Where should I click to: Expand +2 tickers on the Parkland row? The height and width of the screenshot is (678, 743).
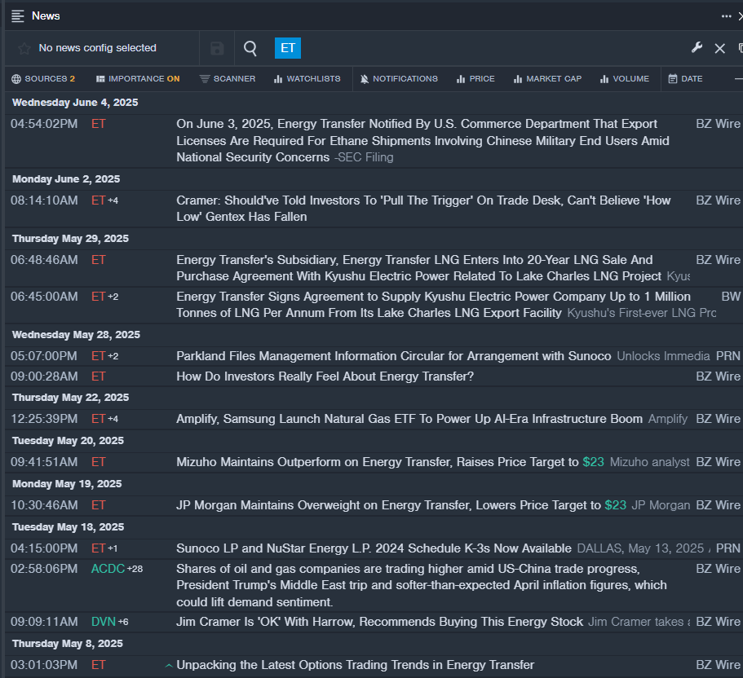tap(113, 356)
